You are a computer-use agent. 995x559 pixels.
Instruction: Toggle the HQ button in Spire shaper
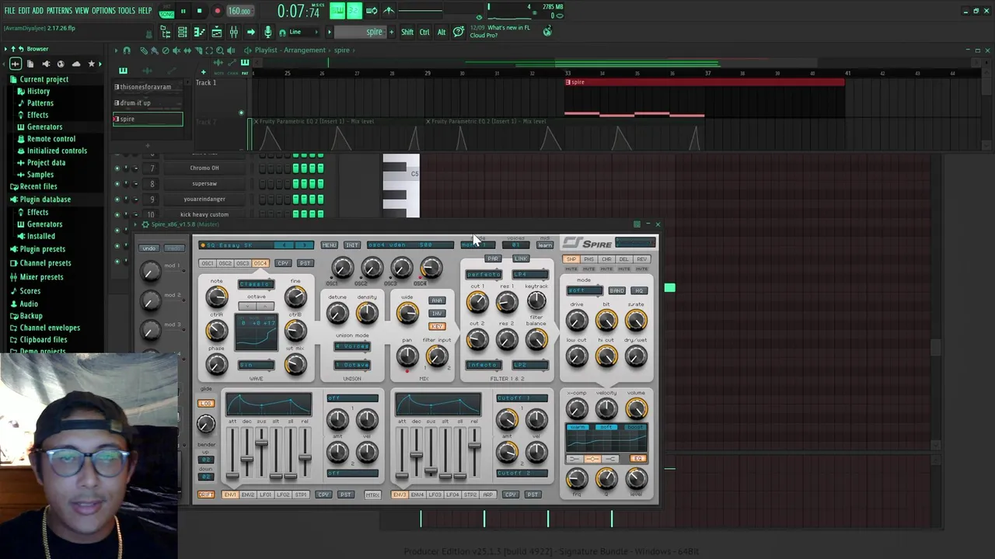tap(638, 290)
